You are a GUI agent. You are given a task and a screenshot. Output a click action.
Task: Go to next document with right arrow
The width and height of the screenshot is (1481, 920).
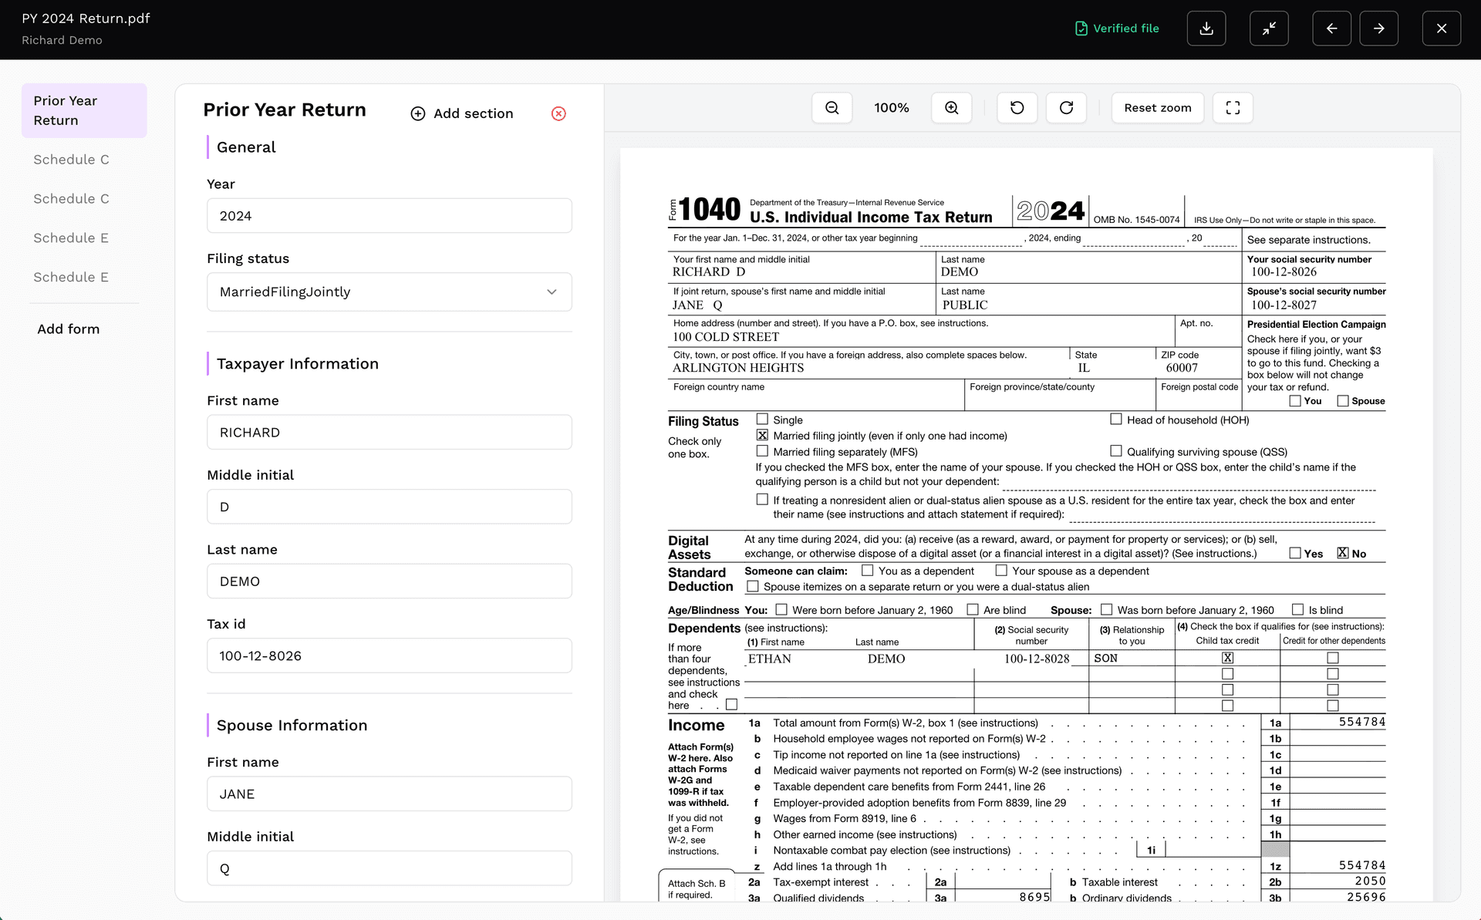(1379, 29)
